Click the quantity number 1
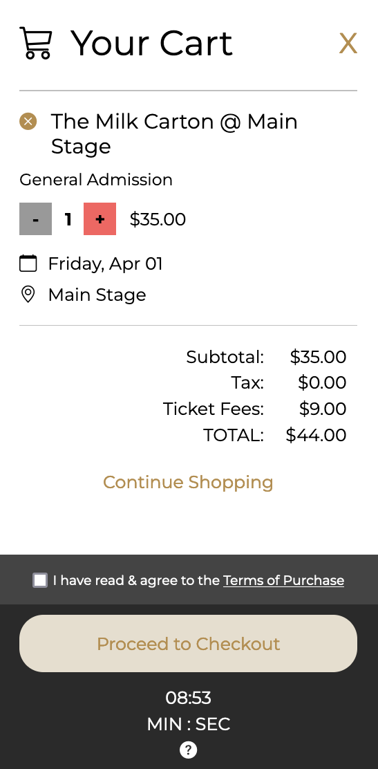This screenshot has height=769, width=378. click(68, 219)
